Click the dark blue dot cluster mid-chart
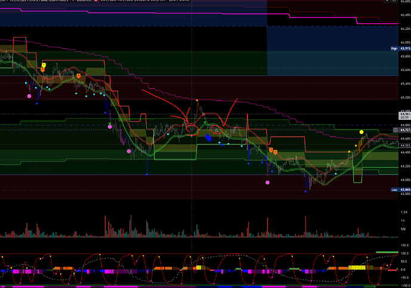Viewport: 411px width, 288px height. [x=208, y=138]
